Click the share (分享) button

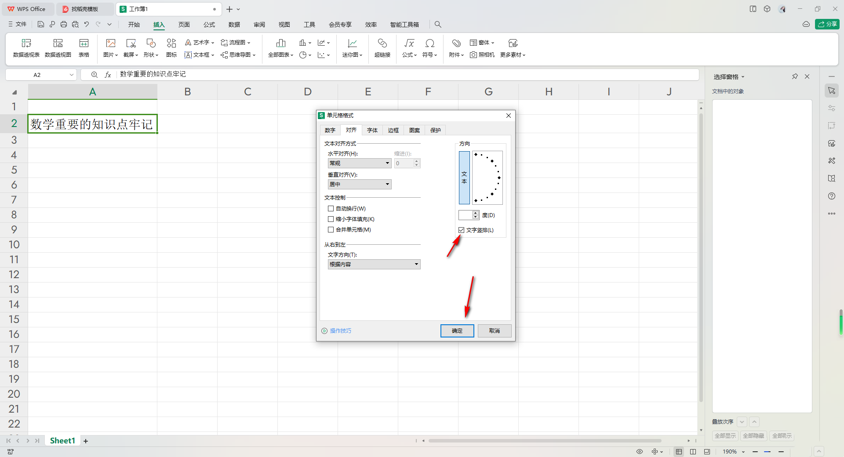[827, 24]
